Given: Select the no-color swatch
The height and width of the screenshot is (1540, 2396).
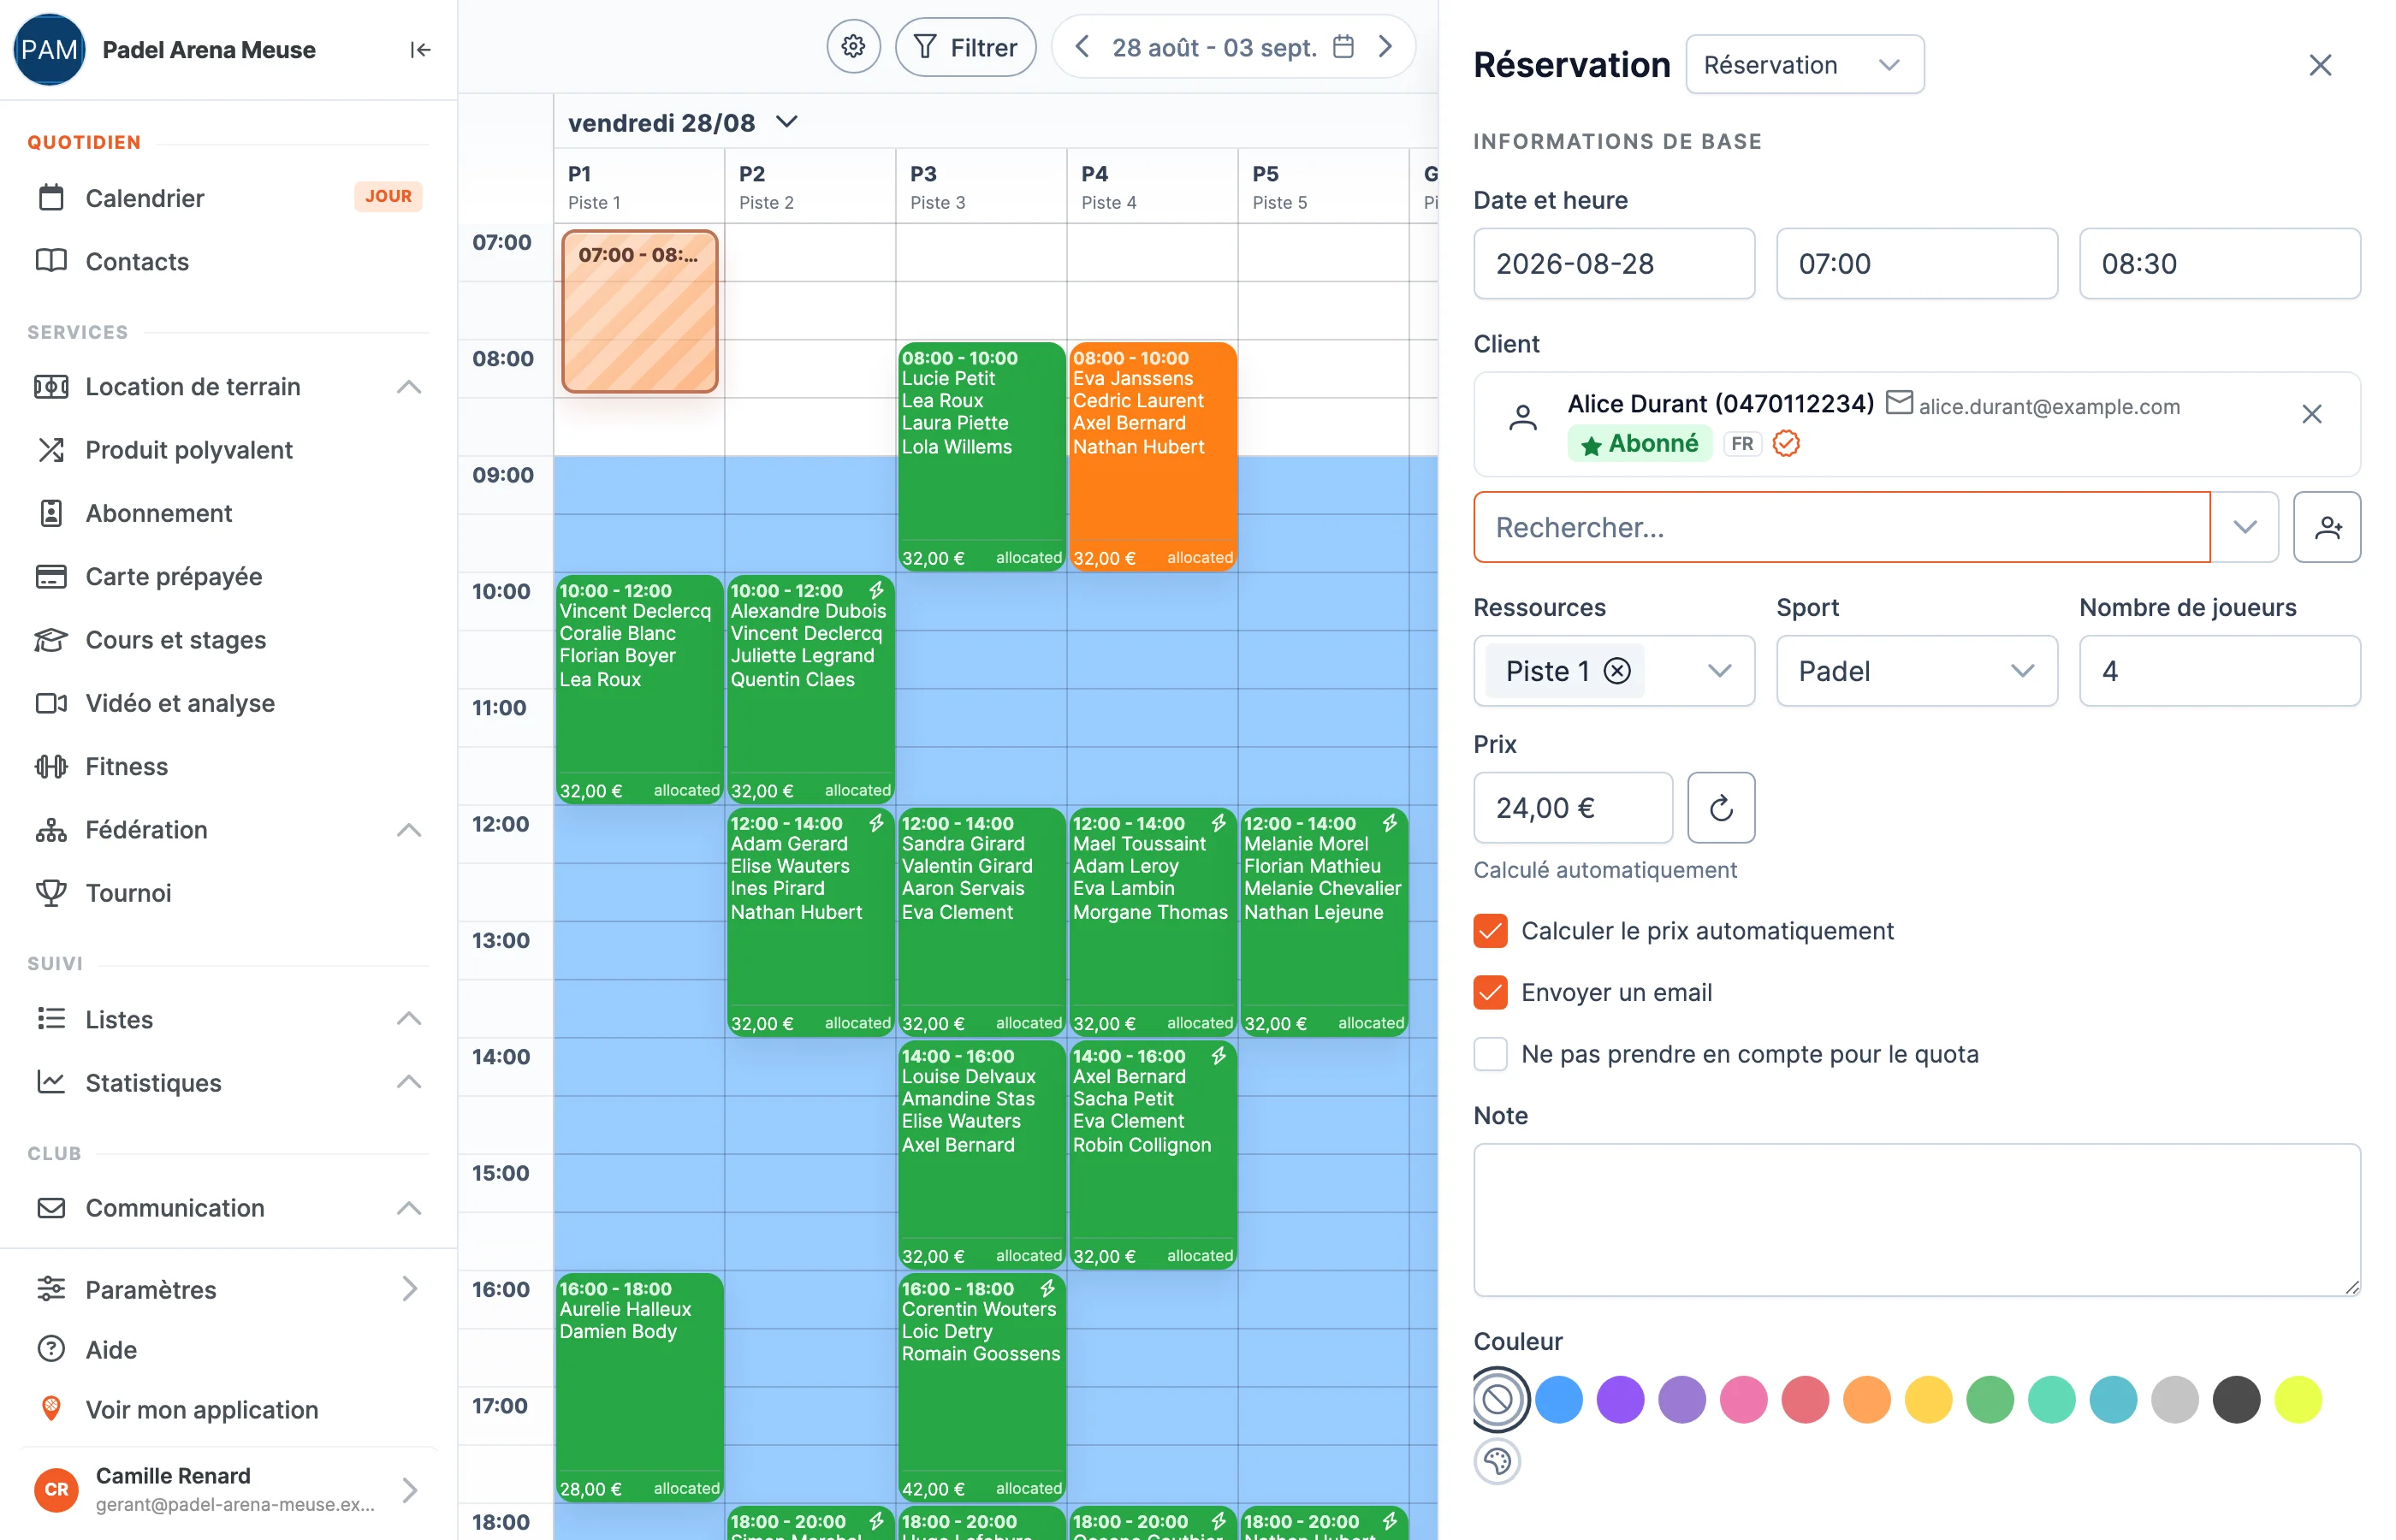Looking at the screenshot, I should tap(1497, 1399).
